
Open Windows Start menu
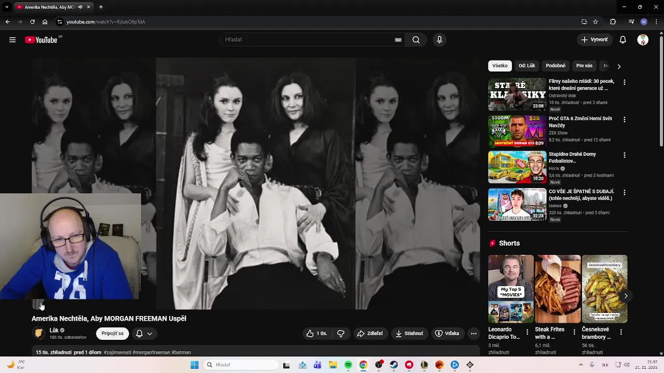[x=195, y=365]
